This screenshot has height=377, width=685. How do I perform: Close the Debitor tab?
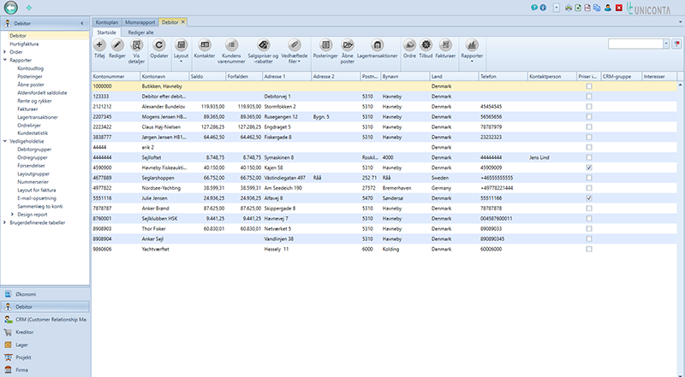(183, 22)
